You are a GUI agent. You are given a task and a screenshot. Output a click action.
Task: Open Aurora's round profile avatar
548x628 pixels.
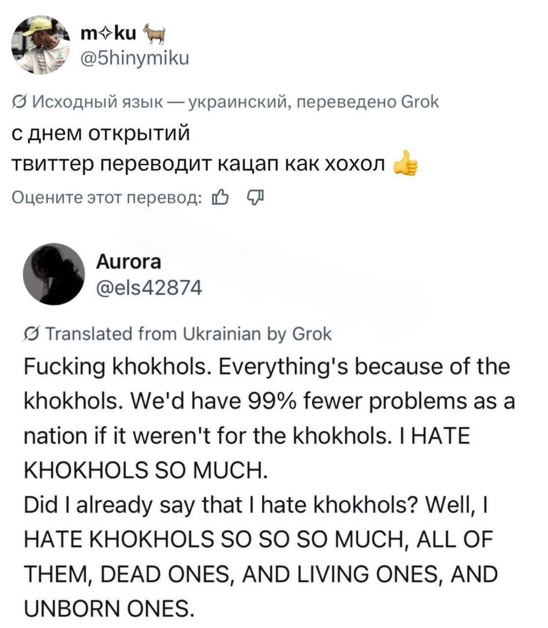tap(55, 273)
